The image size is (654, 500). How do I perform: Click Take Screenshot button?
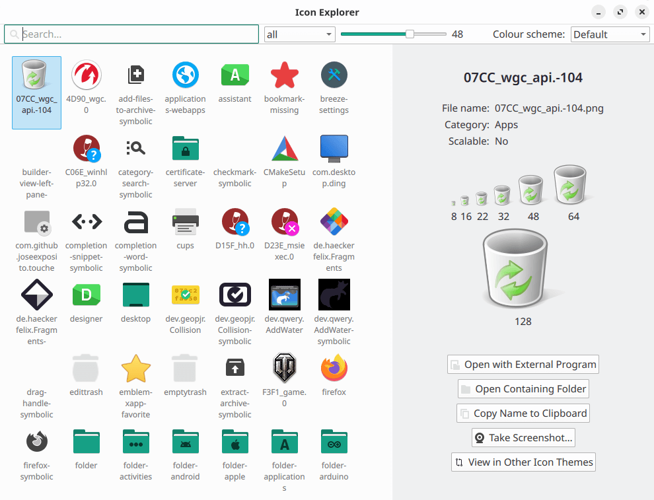point(523,438)
